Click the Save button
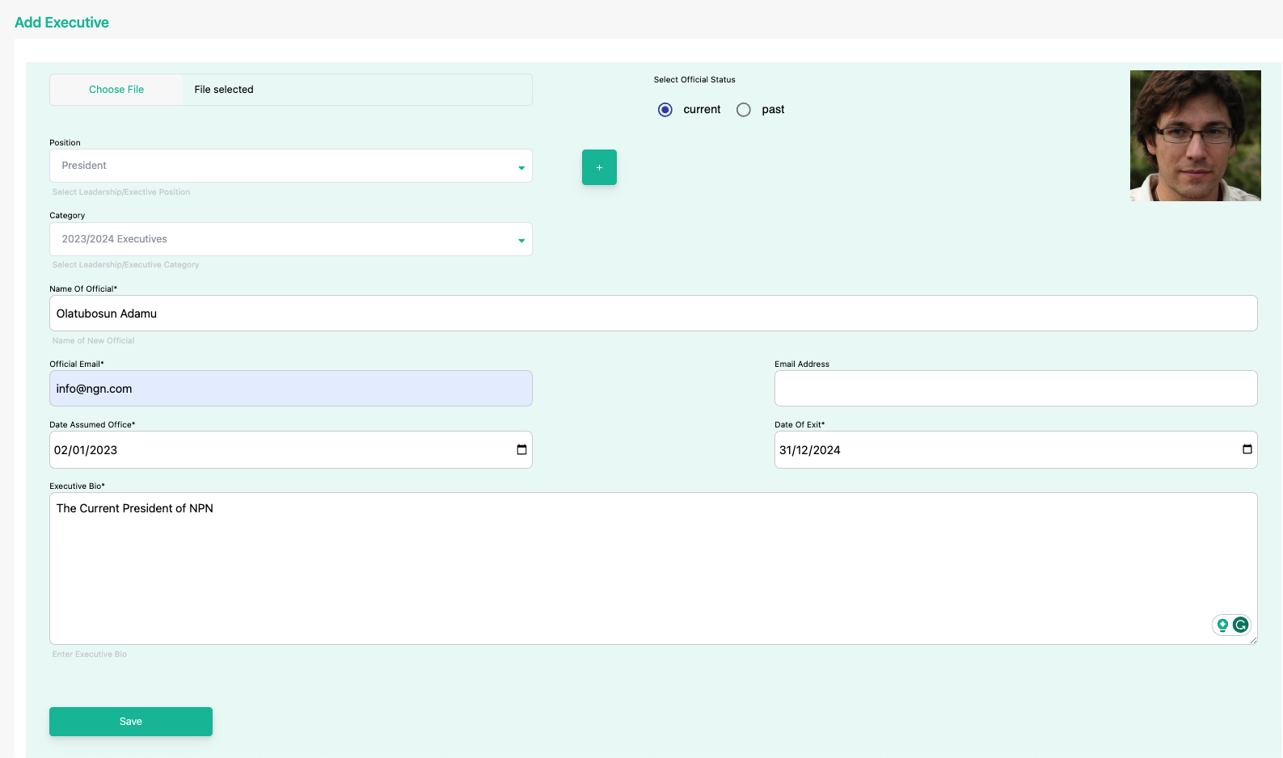The height and width of the screenshot is (758, 1283). pos(131,722)
